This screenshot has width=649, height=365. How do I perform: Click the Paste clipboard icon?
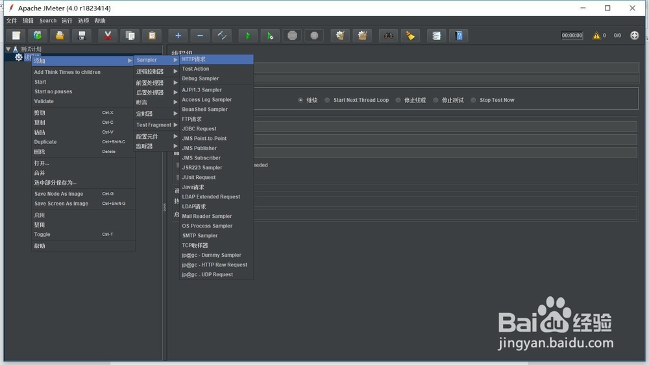tap(152, 36)
